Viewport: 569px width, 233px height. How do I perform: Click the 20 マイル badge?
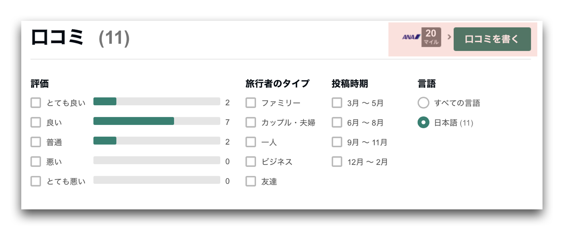[431, 37]
